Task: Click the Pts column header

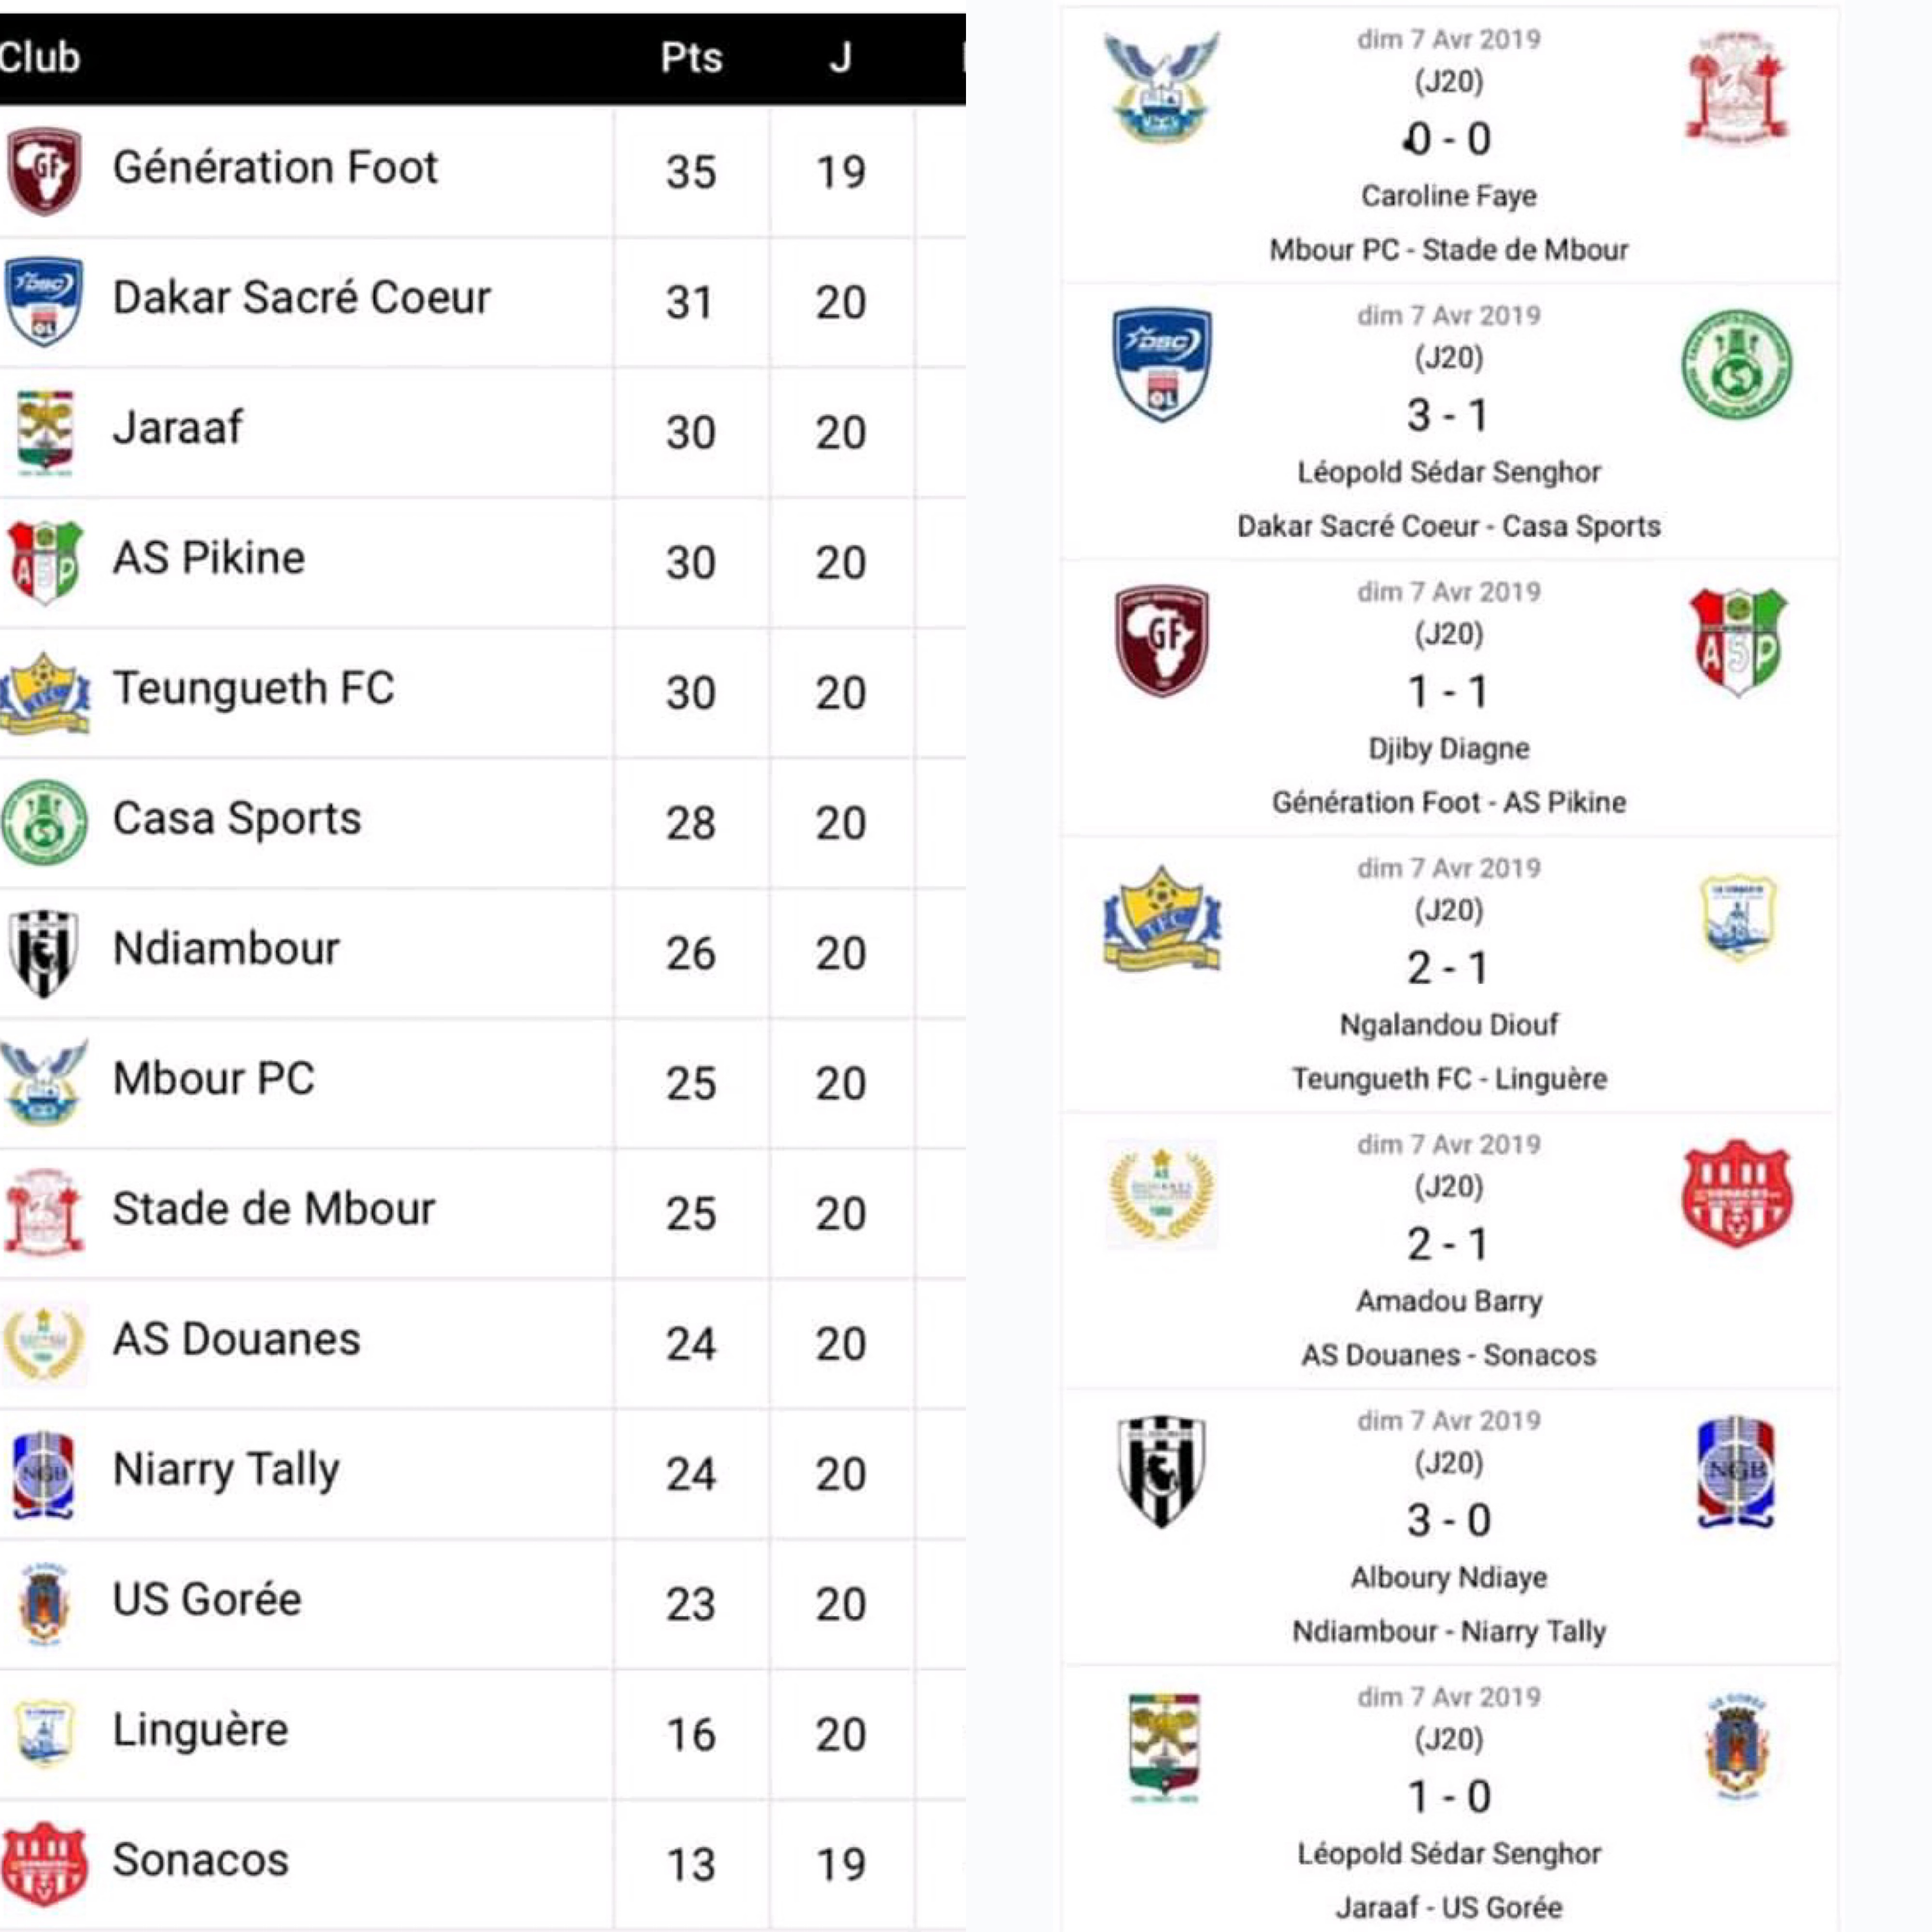Action: (691, 58)
